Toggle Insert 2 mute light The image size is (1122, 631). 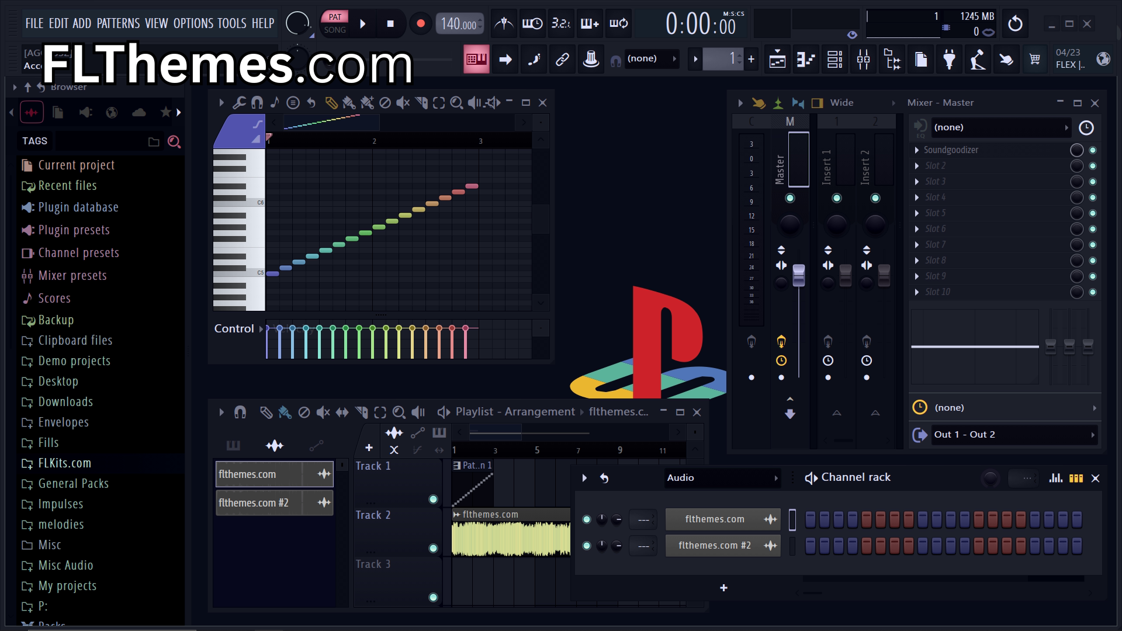[875, 198]
